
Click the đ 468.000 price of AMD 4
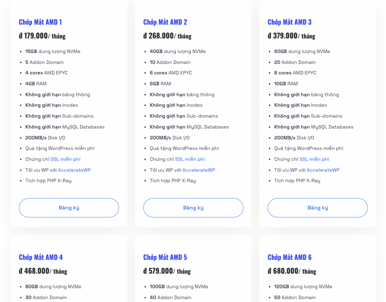(x=34, y=271)
